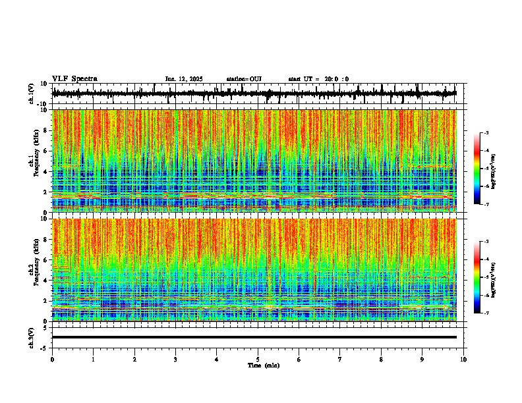Image resolution: width=522 pixels, height=403 pixels.
Task: Click the "5" tick on the ch.3 voltage axis
Action: click(46, 328)
